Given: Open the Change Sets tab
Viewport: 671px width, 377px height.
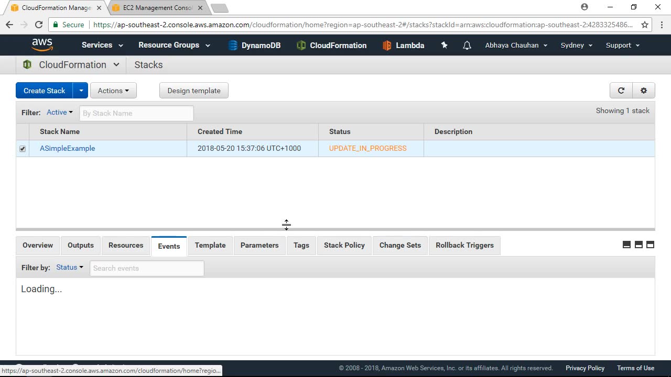Looking at the screenshot, I should pyautogui.click(x=400, y=245).
